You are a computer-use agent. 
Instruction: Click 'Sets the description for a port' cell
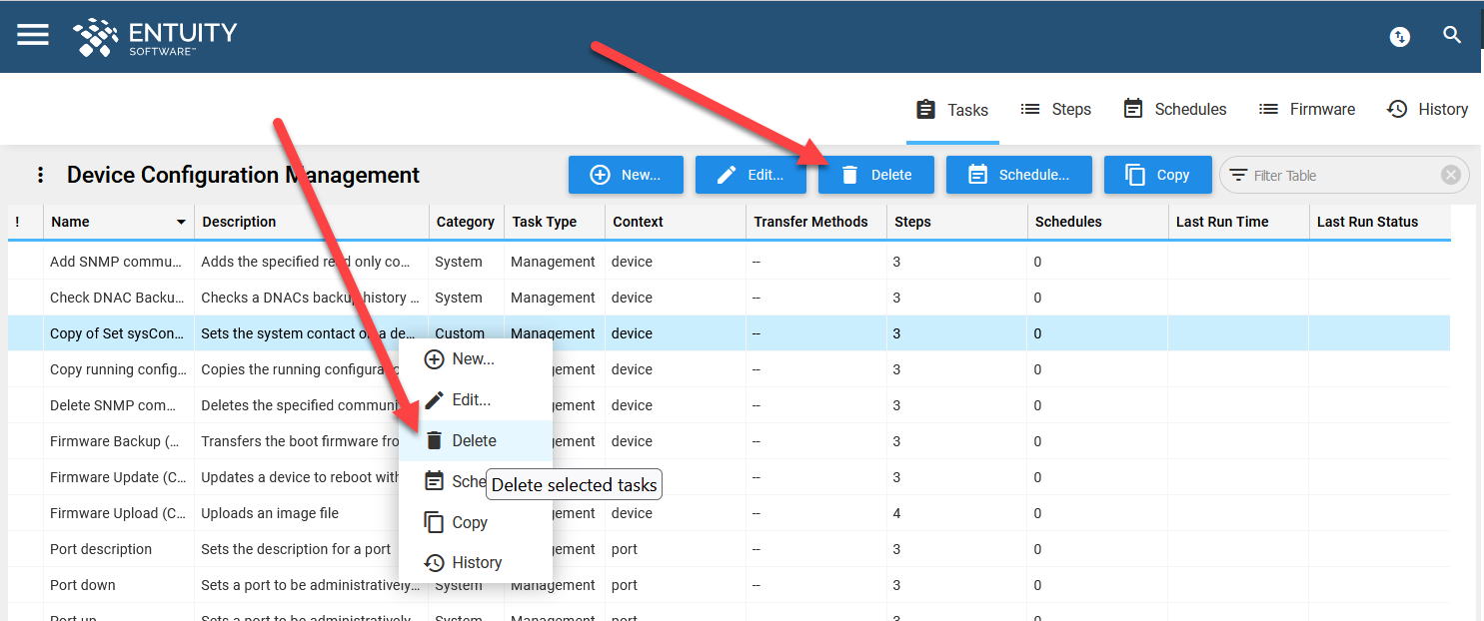[296, 549]
